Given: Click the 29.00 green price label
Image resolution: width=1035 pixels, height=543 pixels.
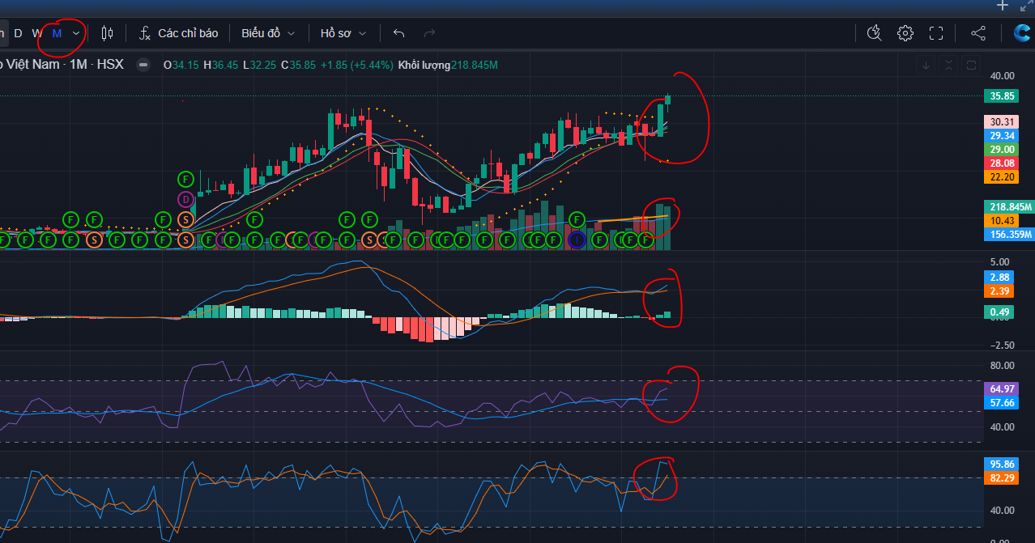Looking at the screenshot, I should (1002, 150).
